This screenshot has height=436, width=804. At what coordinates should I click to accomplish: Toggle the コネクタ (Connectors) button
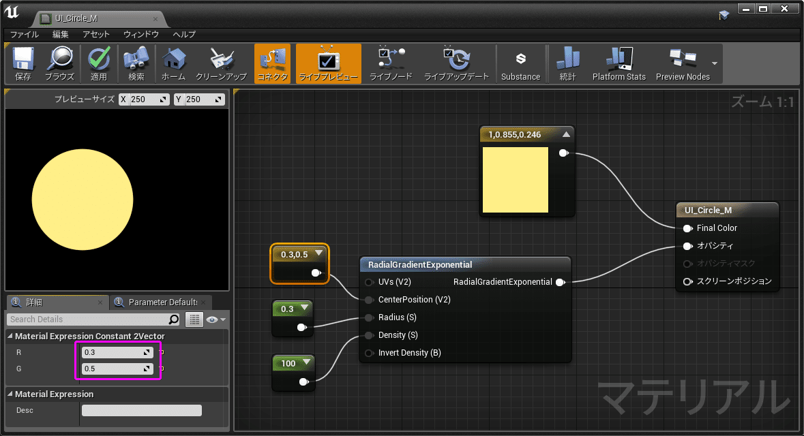[272, 63]
